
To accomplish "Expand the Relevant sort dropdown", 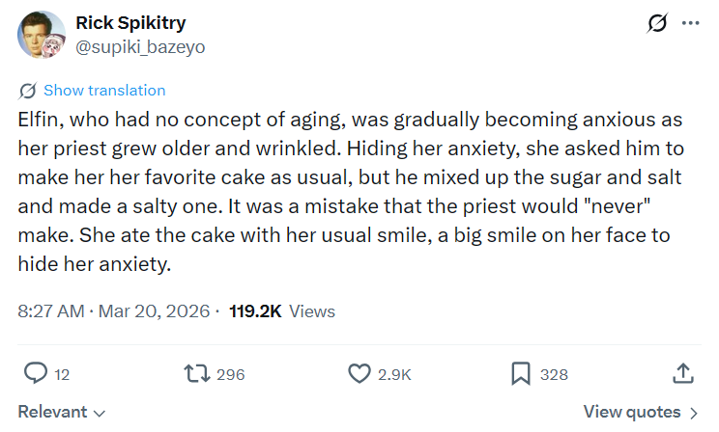I will tap(62, 412).
